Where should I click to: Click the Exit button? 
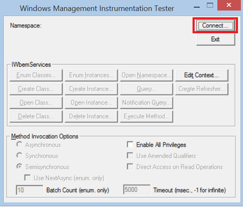point(215,39)
